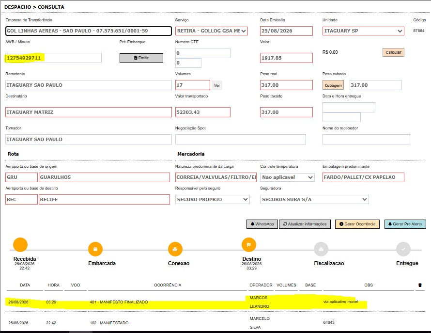Click the Emitir document button
This screenshot has width=431, height=333.
coord(141,58)
